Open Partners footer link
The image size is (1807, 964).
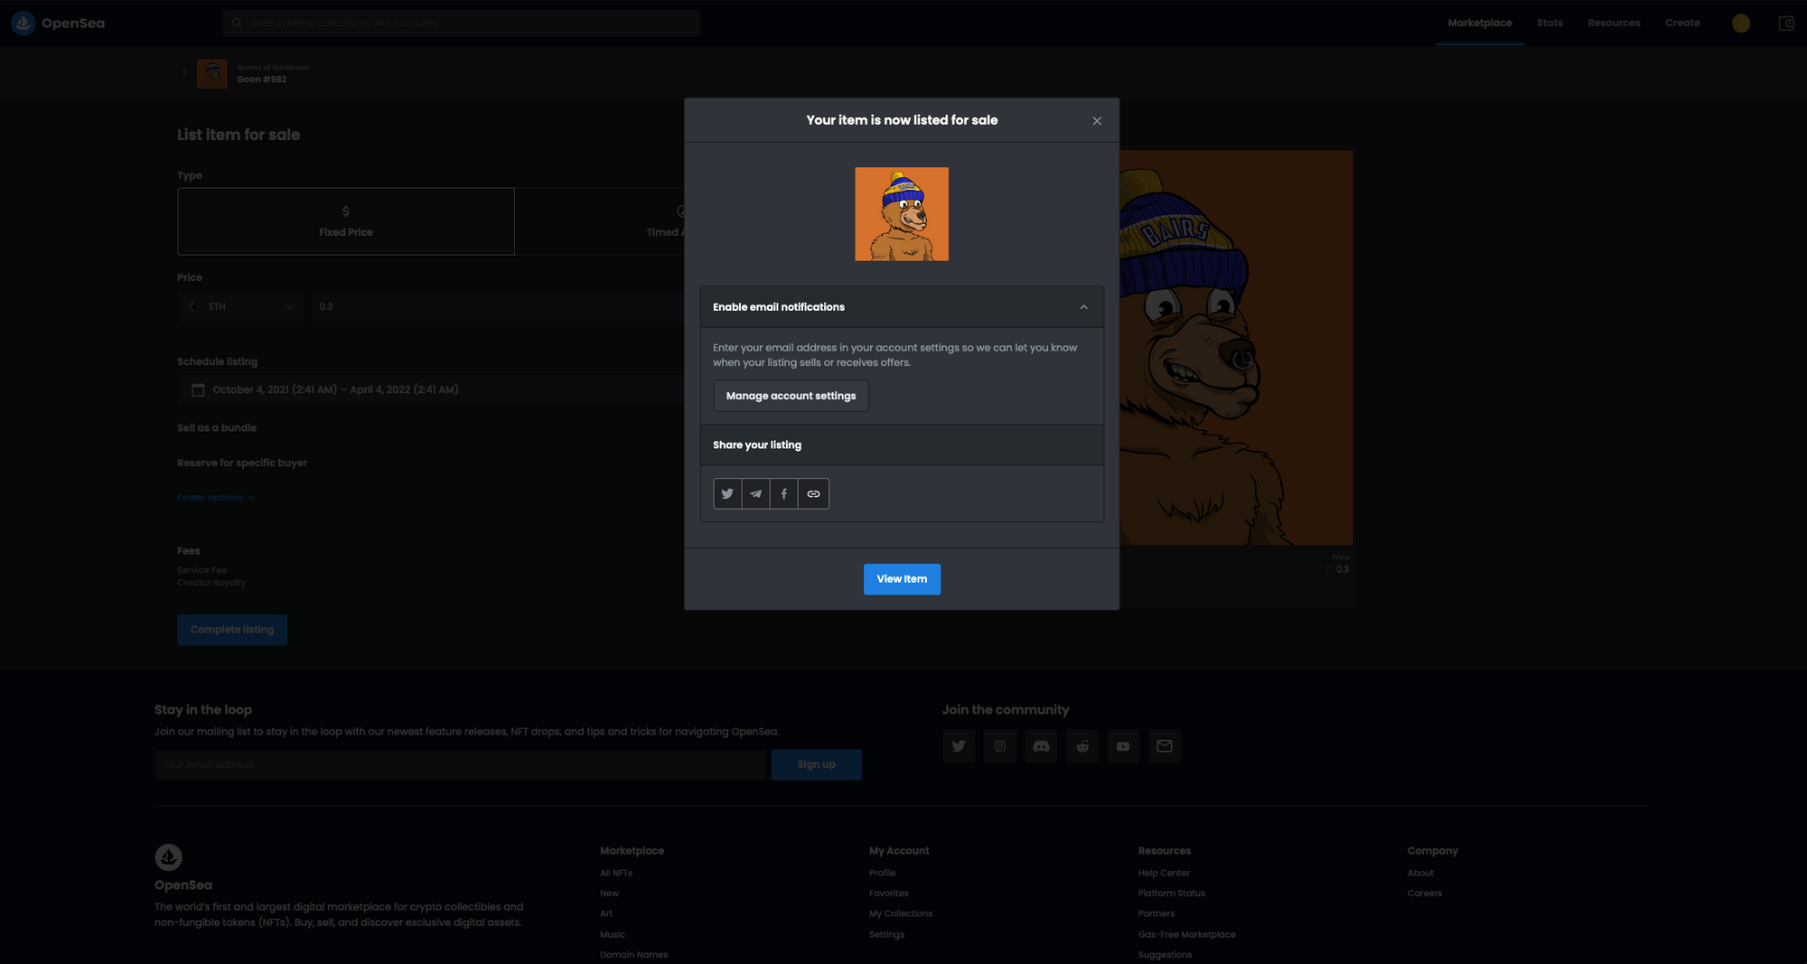[1156, 913]
